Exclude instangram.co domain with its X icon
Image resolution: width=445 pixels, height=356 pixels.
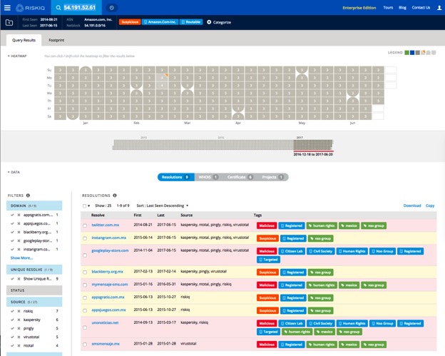click(19, 249)
